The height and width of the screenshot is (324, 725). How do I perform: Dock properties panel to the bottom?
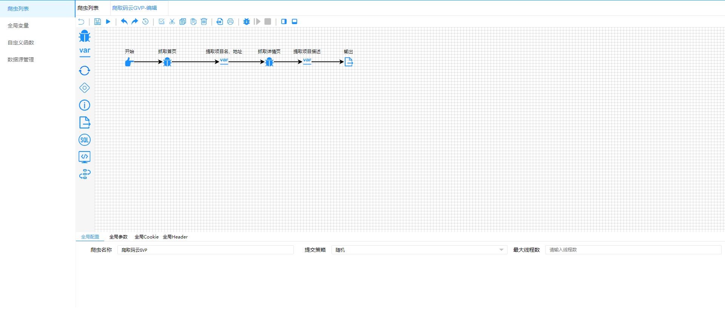click(x=295, y=21)
